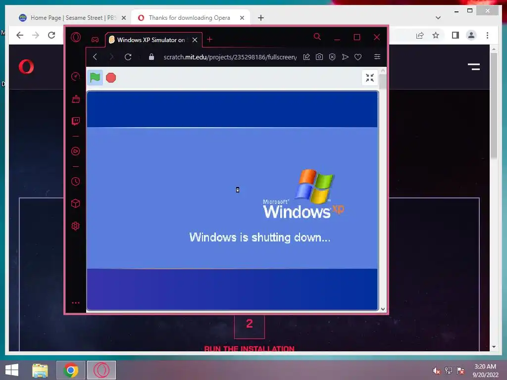Click Opera GX page scrollbar thumb
Viewport: 507px width, 380px height.
[383, 81]
